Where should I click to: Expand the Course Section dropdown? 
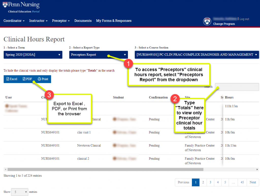pos(197,55)
